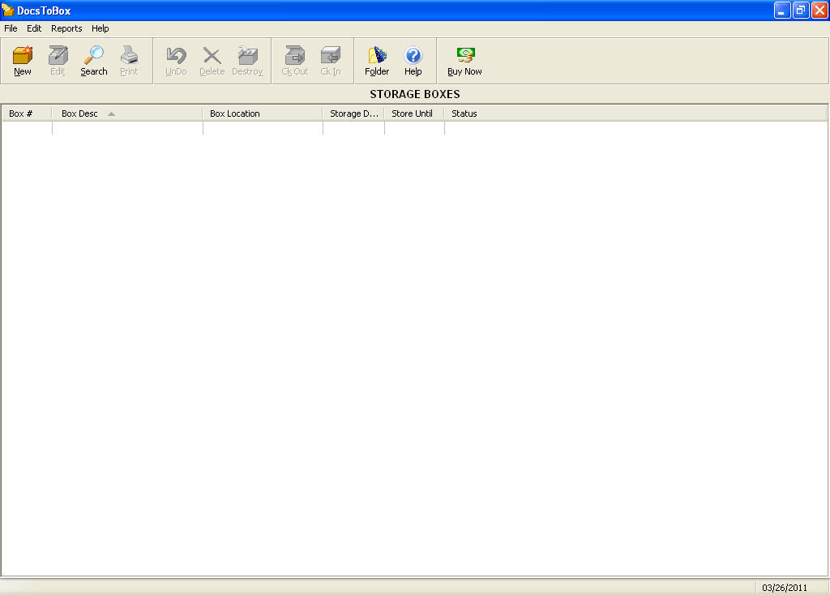Select the Ck Out icon
Screen dimensions: 830x595
(293, 60)
